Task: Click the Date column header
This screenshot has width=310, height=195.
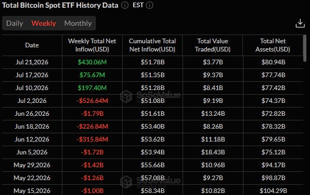Action: [x=32, y=45]
